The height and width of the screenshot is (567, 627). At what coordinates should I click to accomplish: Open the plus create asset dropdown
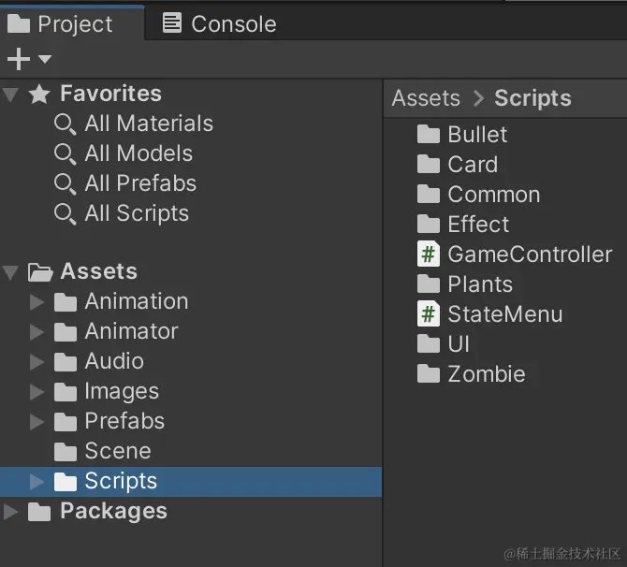click(28, 60)
